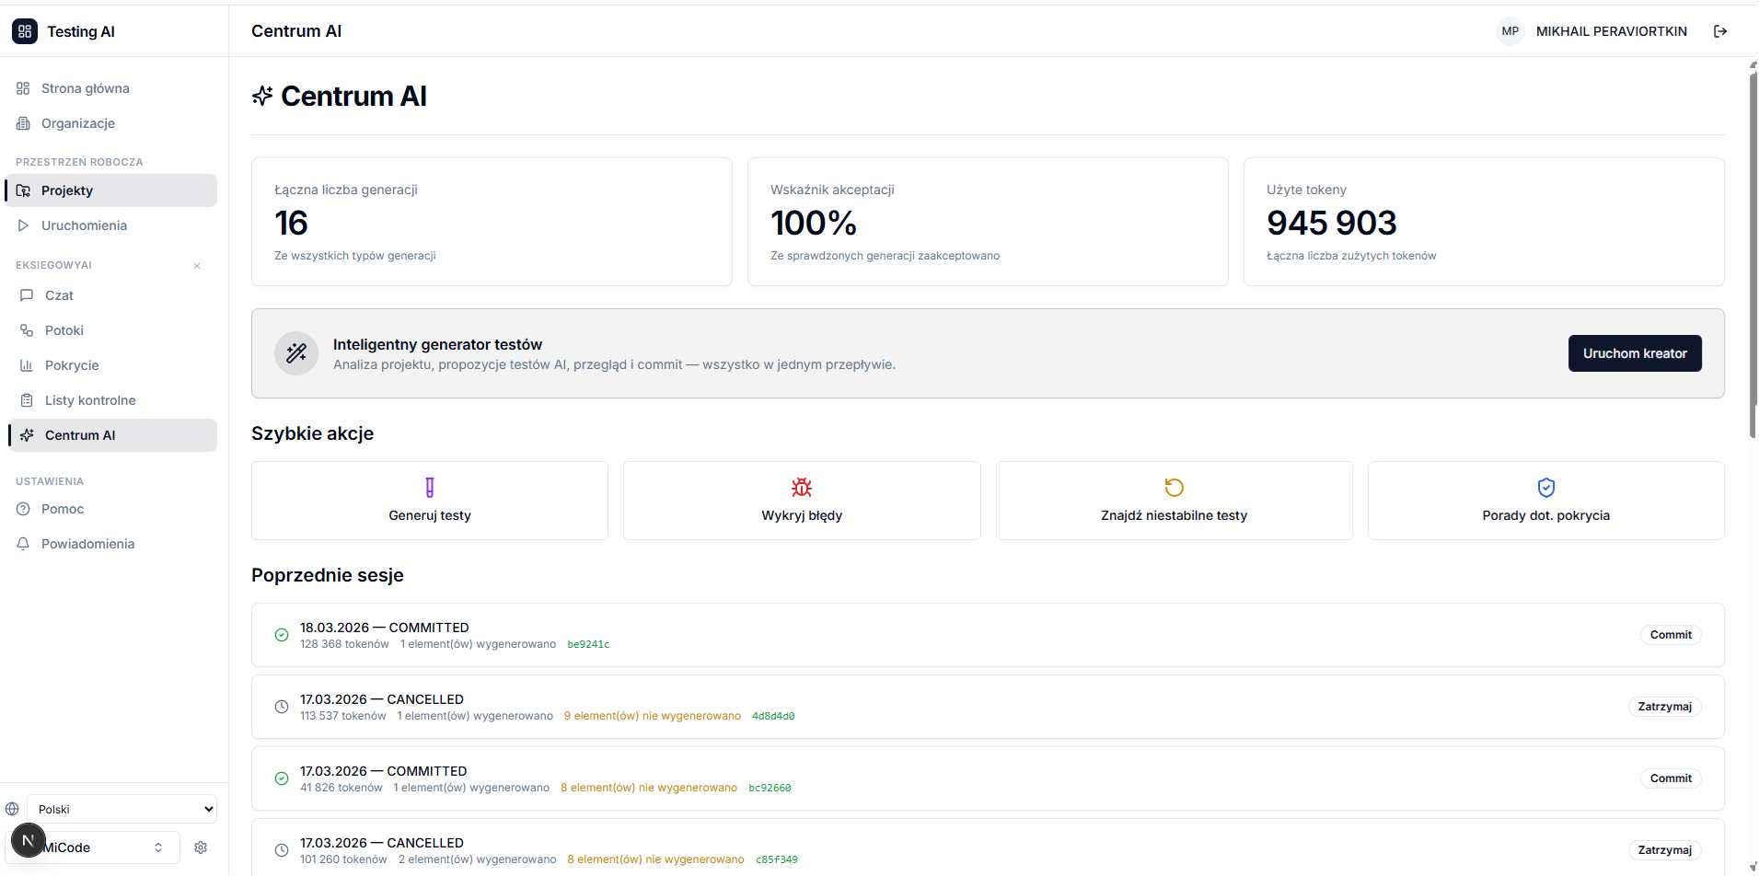The height and width of the screenshot is (876, 1759).
Task: Click commit hash be9241c
Action: pos(588,644)
